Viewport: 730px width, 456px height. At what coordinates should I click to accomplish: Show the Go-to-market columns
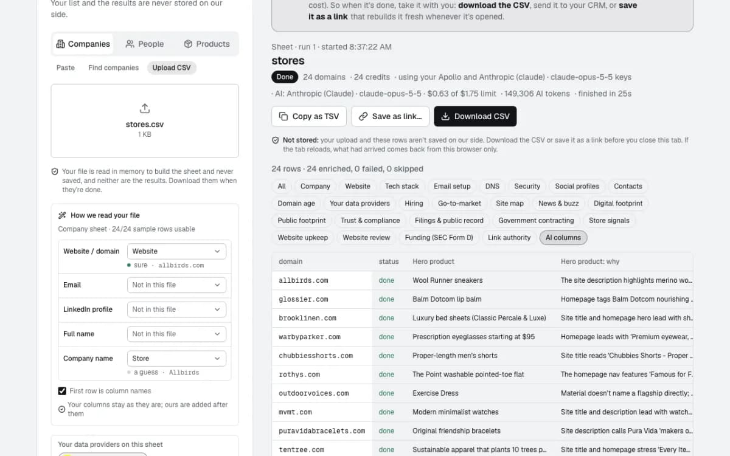coord(459,203)
